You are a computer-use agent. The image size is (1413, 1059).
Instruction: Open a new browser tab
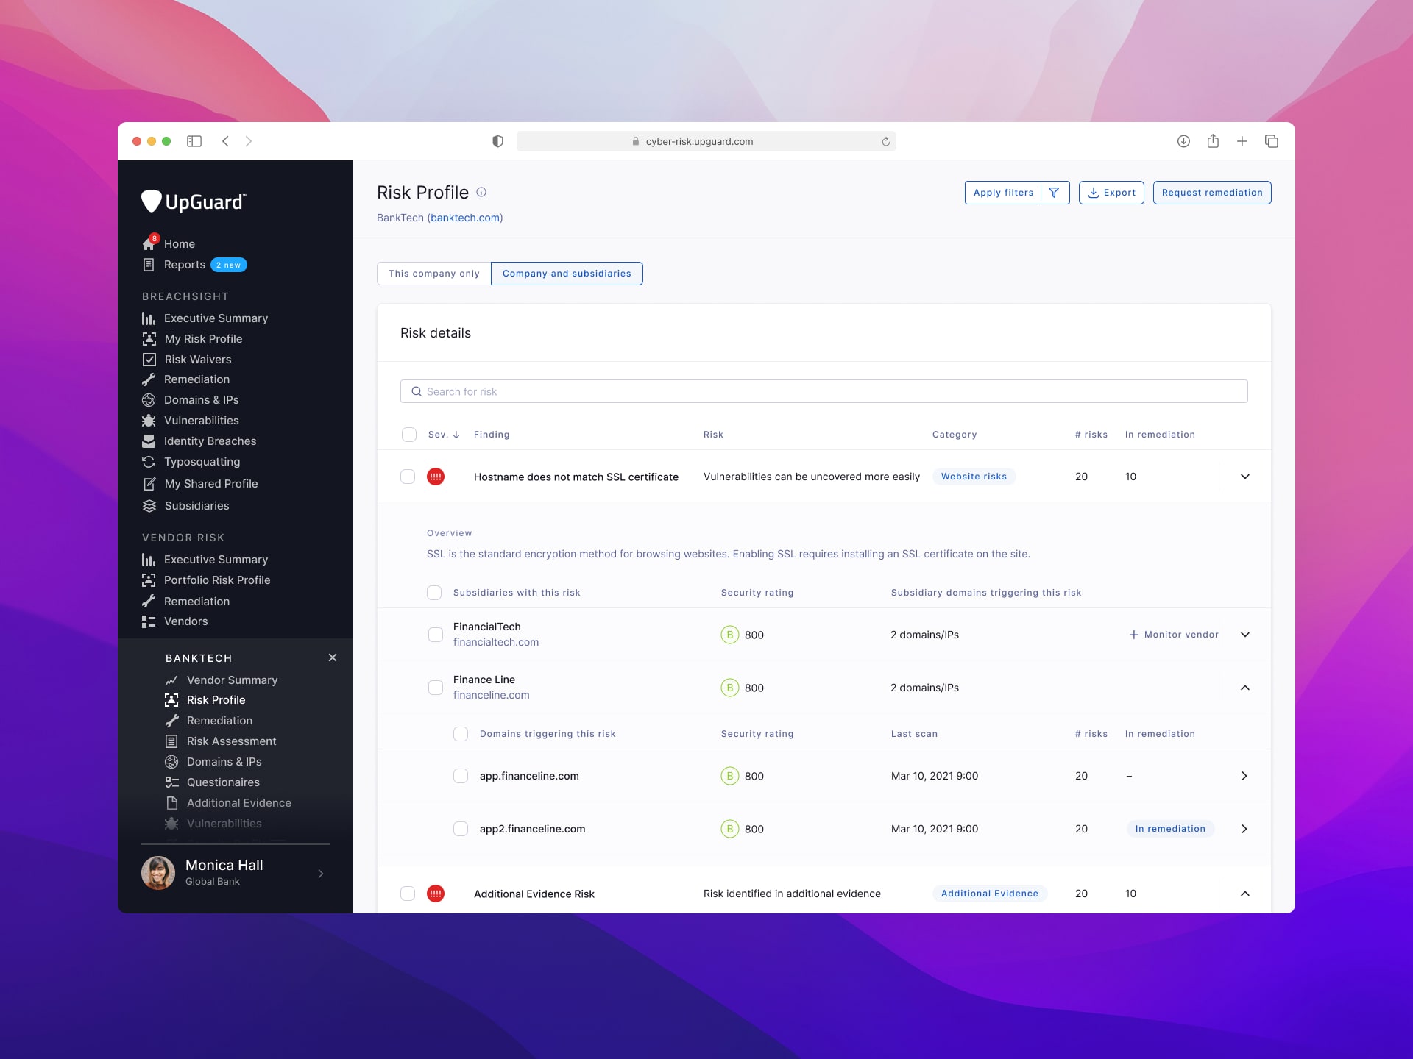coord(1242,141)
